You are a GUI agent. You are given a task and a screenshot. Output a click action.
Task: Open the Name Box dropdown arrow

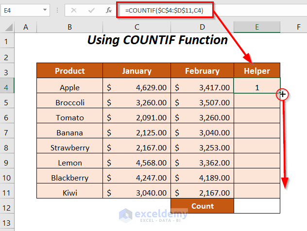[x=45, y=10]
